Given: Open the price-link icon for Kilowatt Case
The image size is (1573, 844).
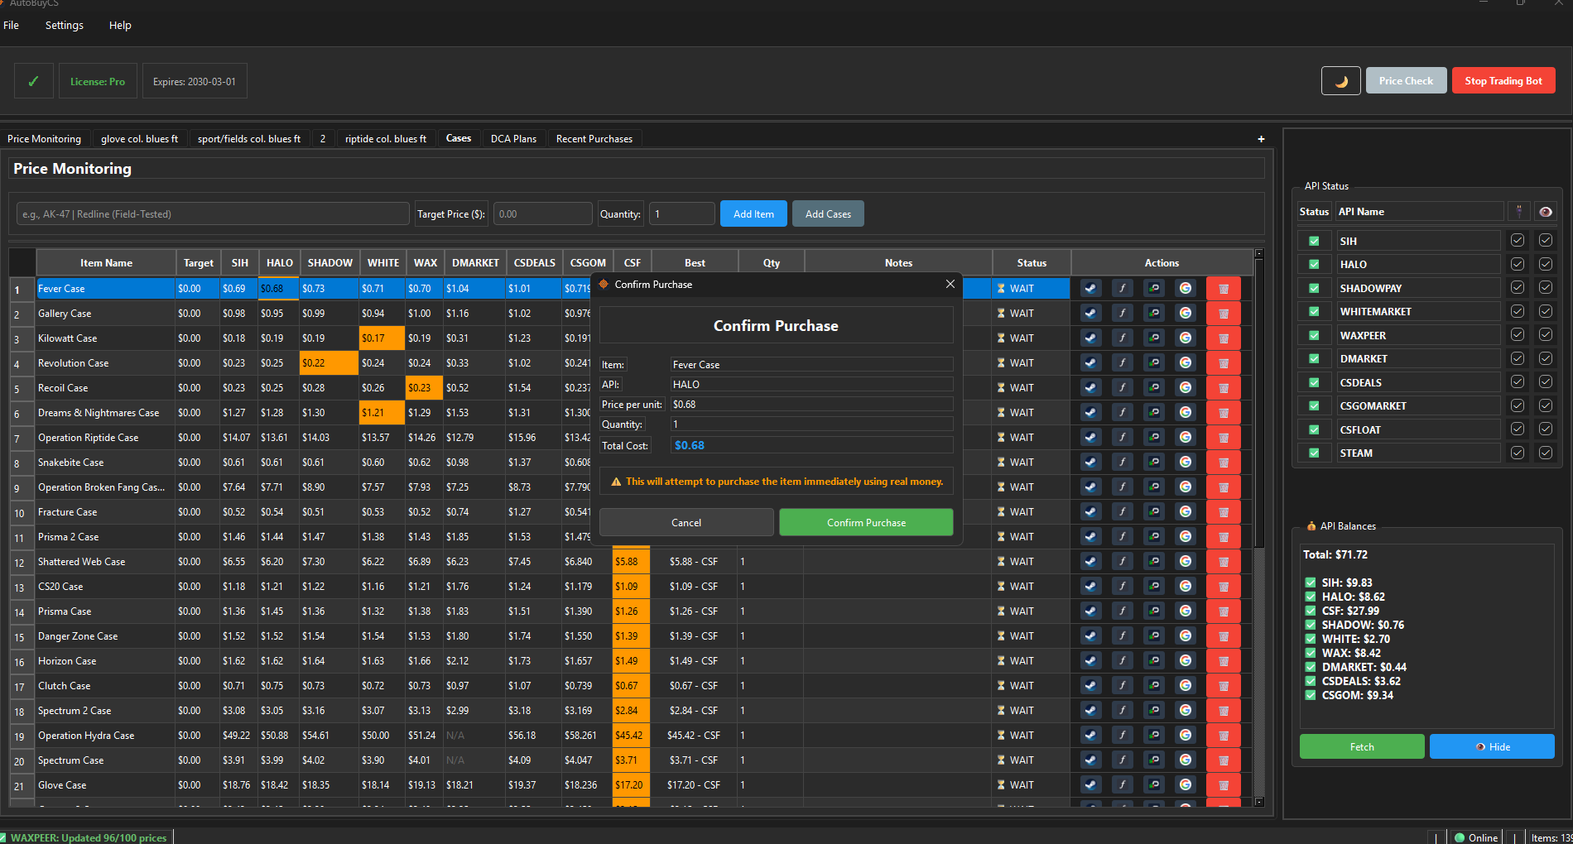Looking at the screenshot, I should point(1154,338).
